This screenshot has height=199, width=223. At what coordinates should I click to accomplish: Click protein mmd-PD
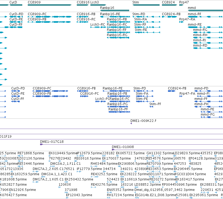pos(209,91)
